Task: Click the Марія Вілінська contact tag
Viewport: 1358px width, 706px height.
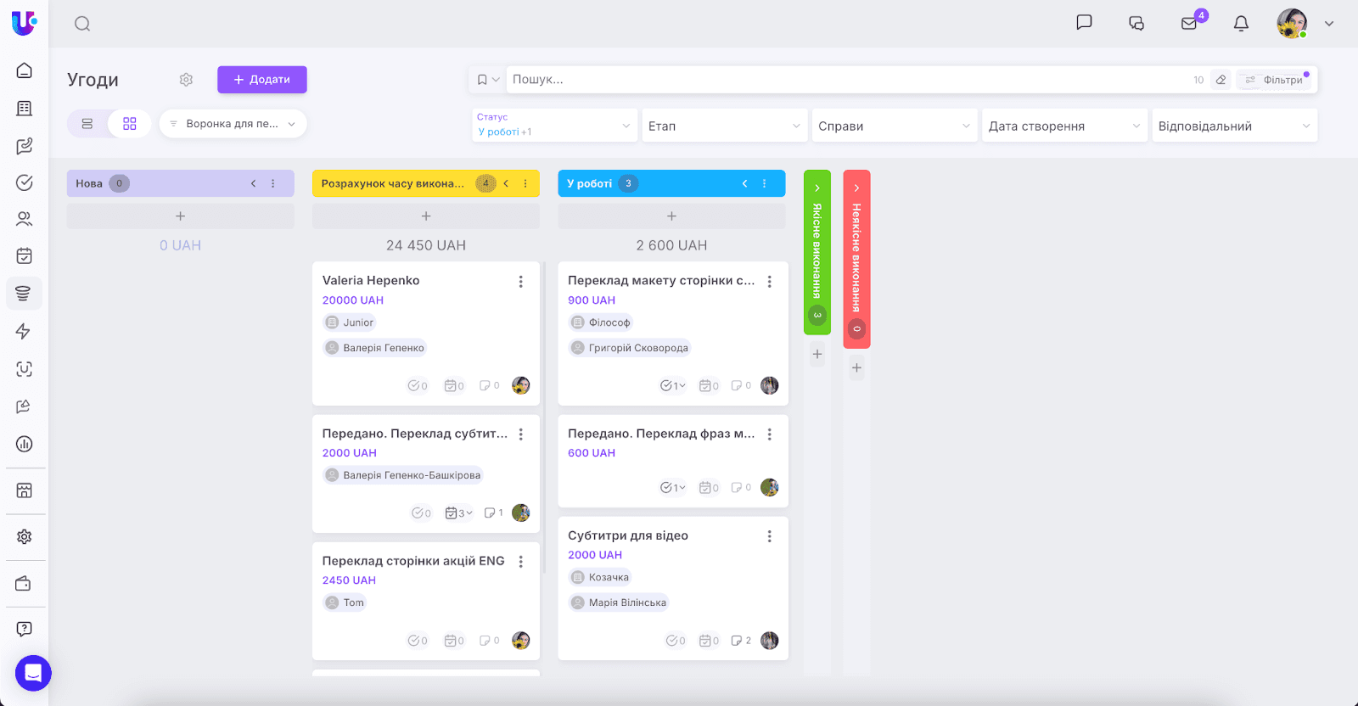Action: pos(619,602)
